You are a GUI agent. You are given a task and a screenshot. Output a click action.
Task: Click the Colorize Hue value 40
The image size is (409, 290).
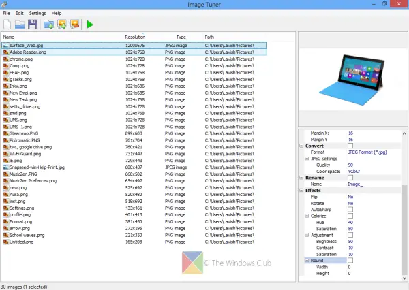(x=350, y=222)
